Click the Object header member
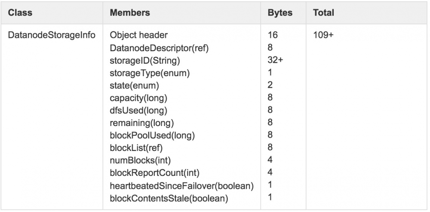 (x=139, y=35)
